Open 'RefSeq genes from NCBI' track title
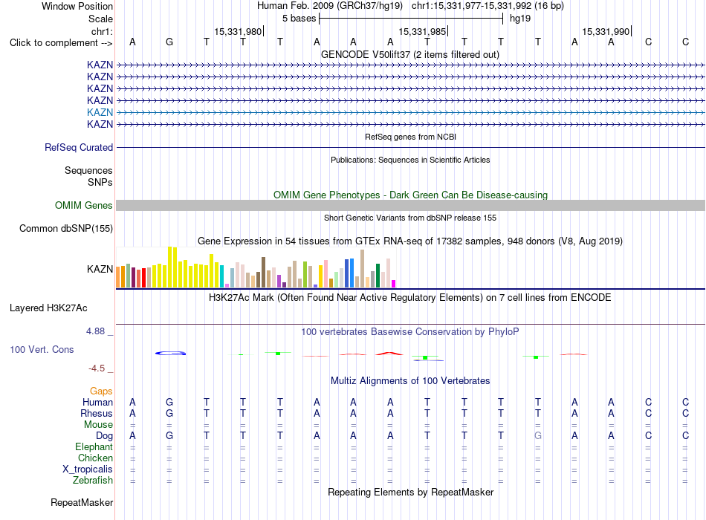Viewport: 706px width, 520px height. [410, 137]
